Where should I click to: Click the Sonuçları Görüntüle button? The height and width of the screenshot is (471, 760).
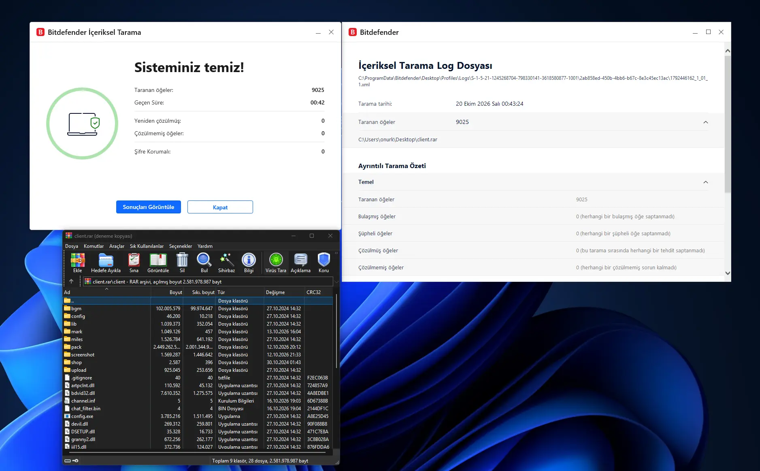[x=149, y=207]
